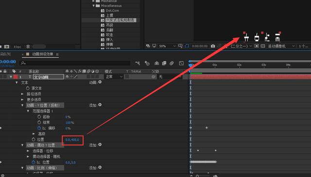Select the 吊袋 animation preset

pos(109,25)
